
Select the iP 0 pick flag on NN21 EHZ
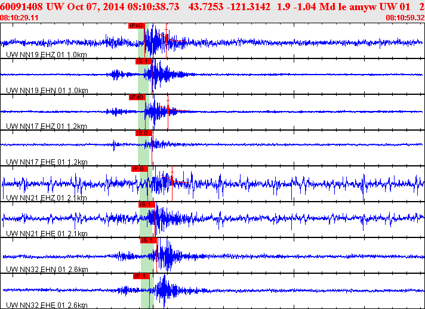point(140,169)
